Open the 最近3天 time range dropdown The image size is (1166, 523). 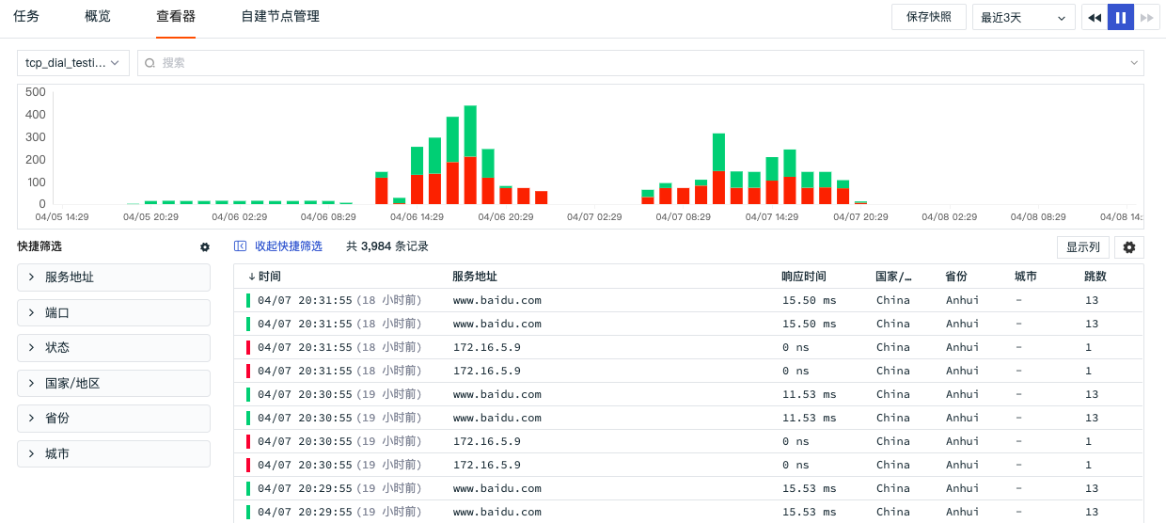coord(1023,17)
